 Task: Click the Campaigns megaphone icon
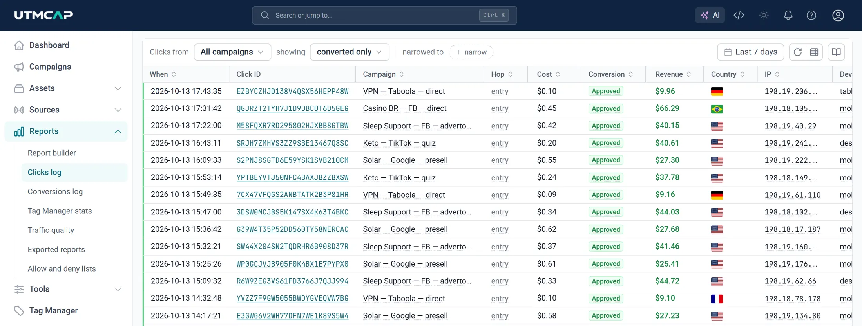[x=19, y=67]
